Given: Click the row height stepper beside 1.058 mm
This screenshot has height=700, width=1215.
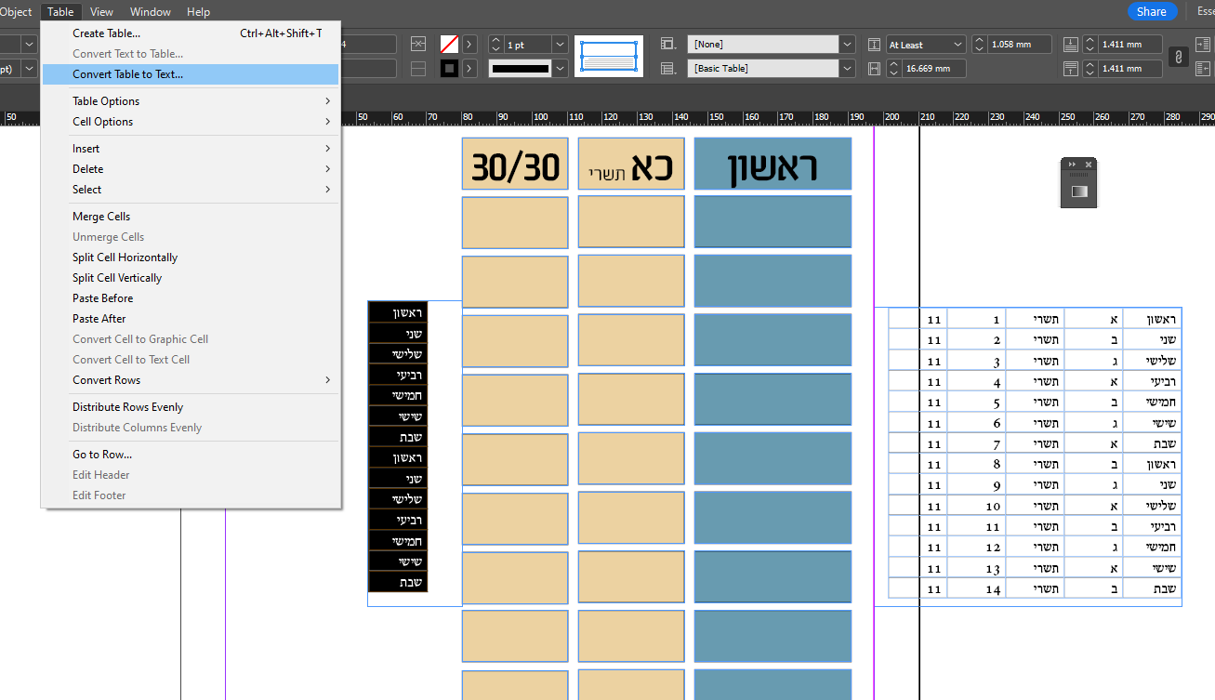Looking at the screenshot, I should 980,44.
